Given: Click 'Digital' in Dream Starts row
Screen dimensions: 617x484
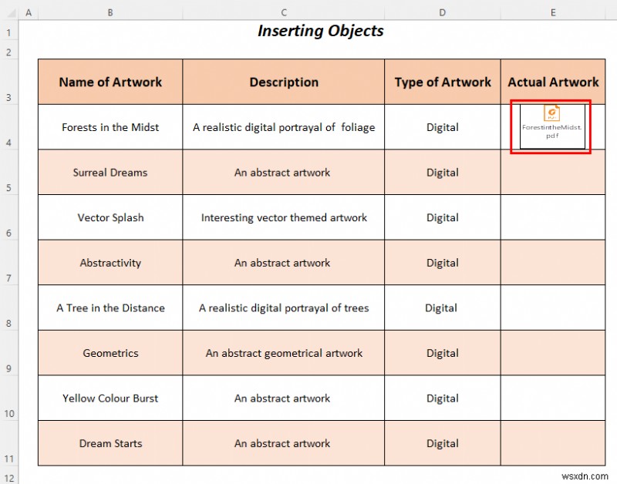Looking at the screenshot, I should tap(442, 443).
